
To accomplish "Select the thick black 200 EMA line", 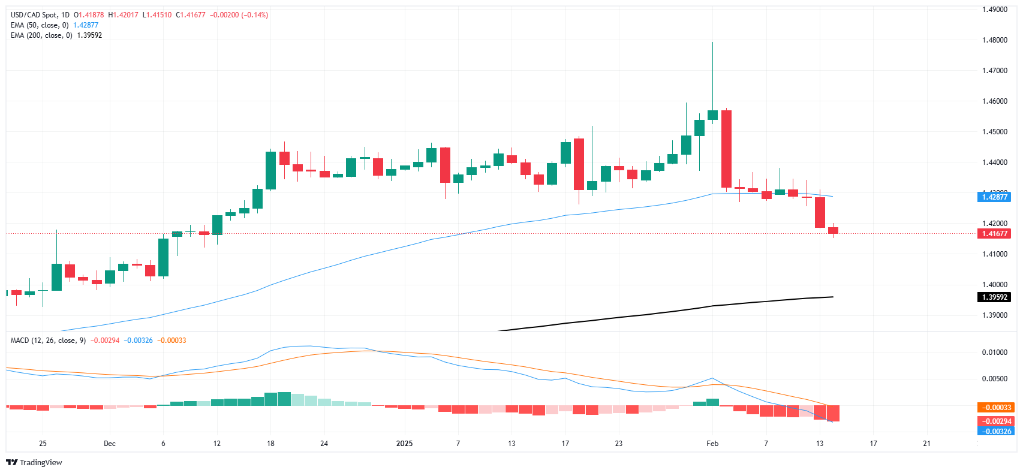I will (660, 312).
